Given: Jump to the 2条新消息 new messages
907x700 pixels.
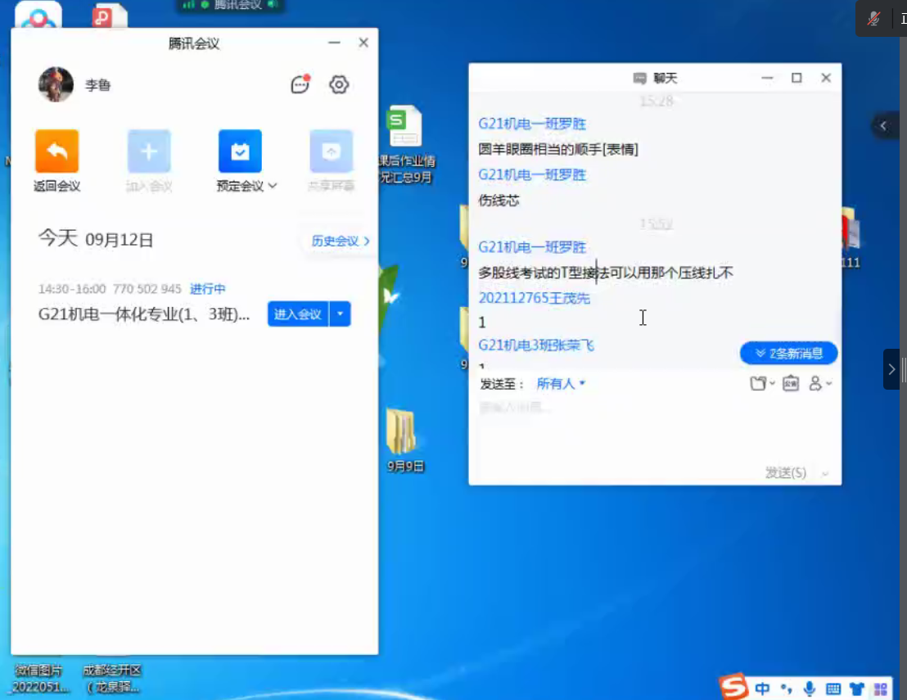Looking at the screenshot, I should pos(788,353).
